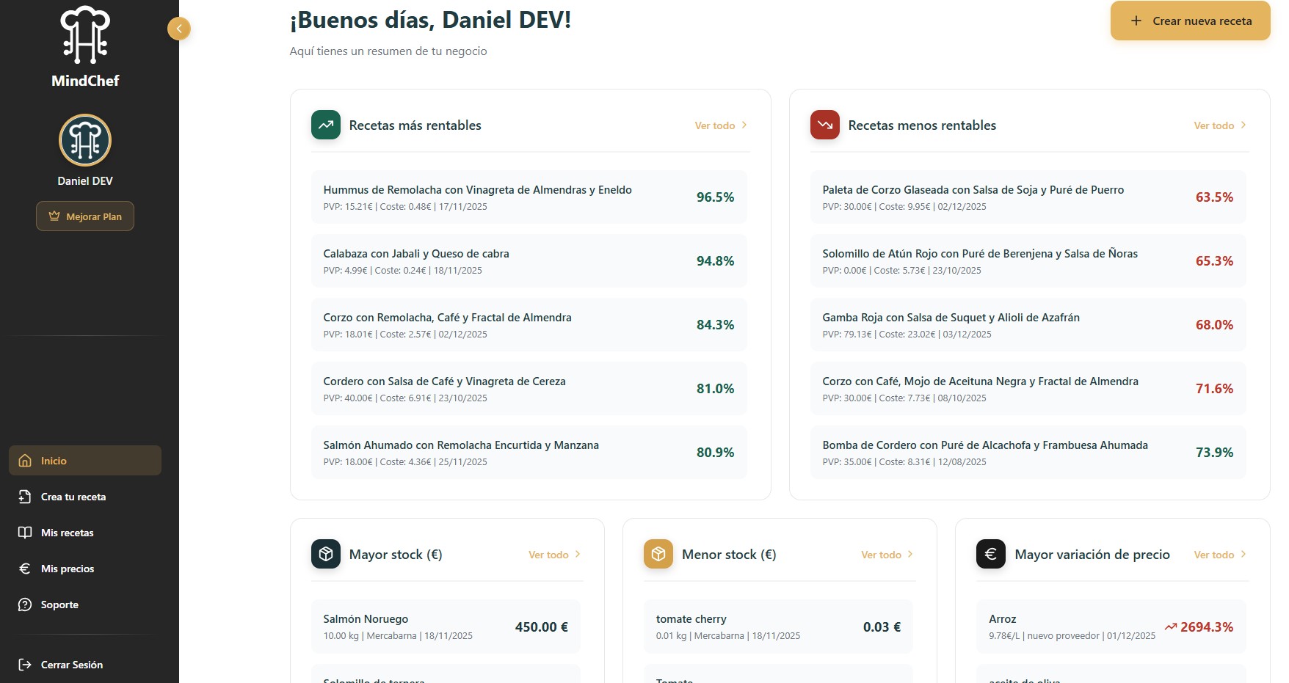The width and height of the screenshot is (1289, 683).
Task: Expand Ver todo chevron on Mayor stock
Action: pyautogui.click(x=577, y=554)
